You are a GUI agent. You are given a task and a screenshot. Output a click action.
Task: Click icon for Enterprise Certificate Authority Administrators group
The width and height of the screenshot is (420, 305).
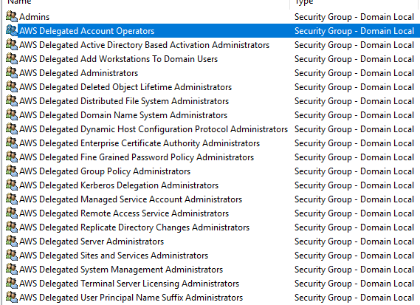(12, 143)
